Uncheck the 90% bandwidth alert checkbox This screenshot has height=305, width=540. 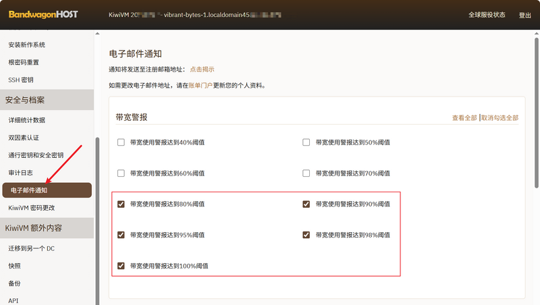[306, 204]
